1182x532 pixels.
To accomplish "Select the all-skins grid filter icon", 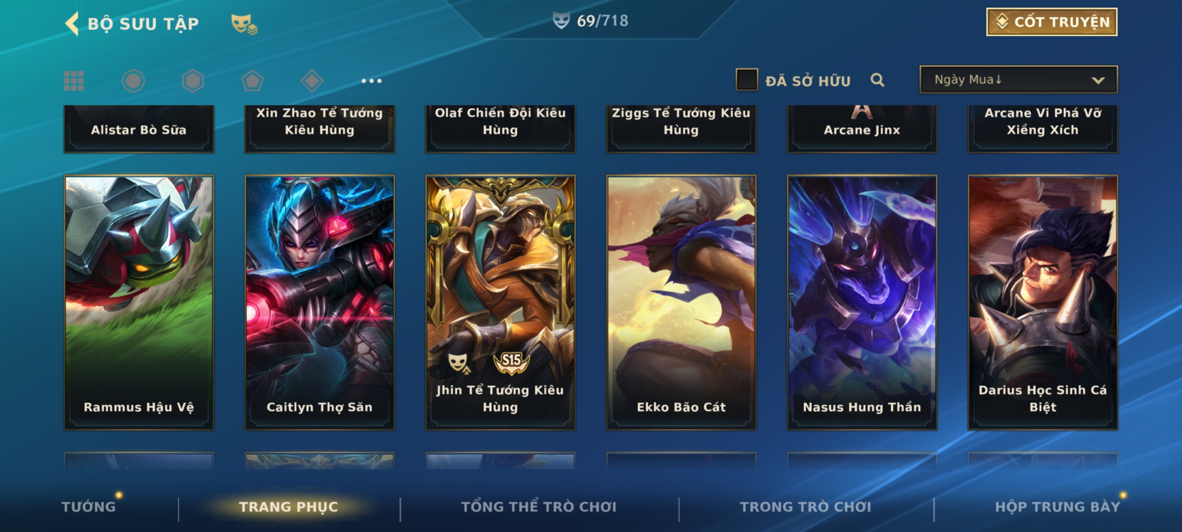I will [x=74, y=81].
